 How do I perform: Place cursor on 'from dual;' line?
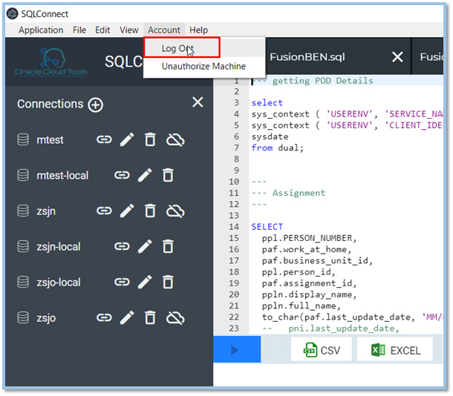[x=277, y=148]
